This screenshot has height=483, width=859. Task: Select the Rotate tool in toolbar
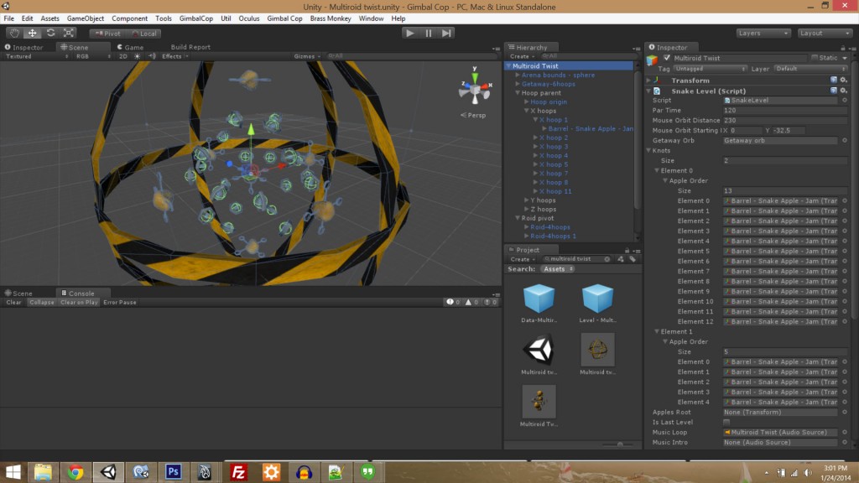click(x=50, y=33)
